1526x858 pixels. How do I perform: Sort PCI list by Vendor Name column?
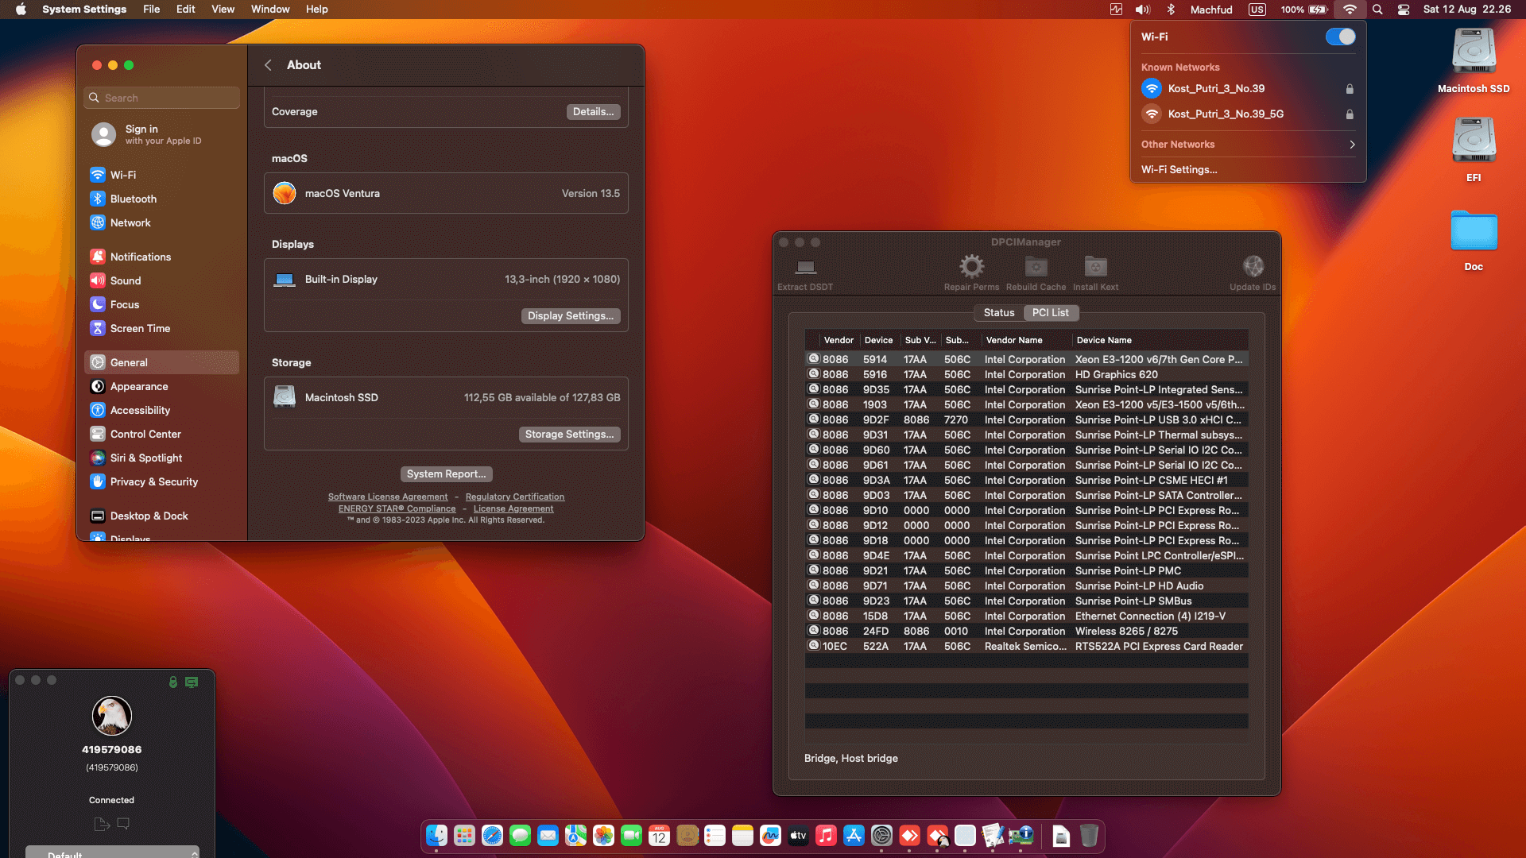click(1026, 340)
